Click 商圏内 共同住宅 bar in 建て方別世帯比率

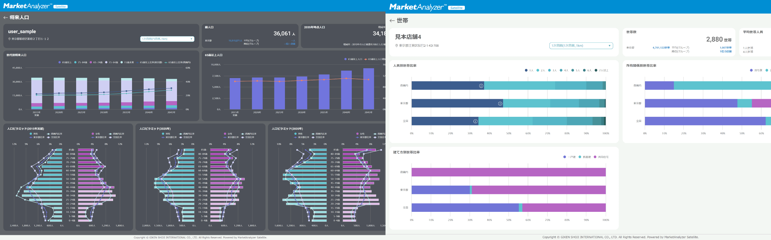[509, 172]
